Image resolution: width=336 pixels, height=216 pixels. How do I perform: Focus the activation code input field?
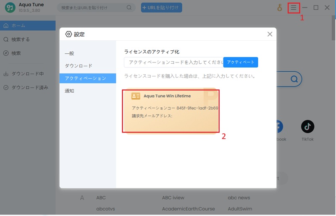[x=173, y=62]
